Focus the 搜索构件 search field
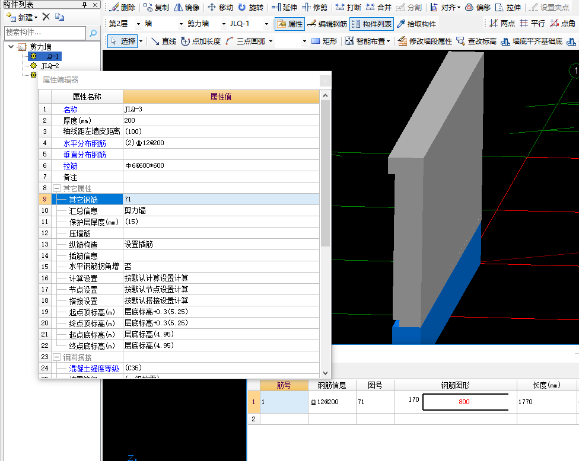 (44, 33)
